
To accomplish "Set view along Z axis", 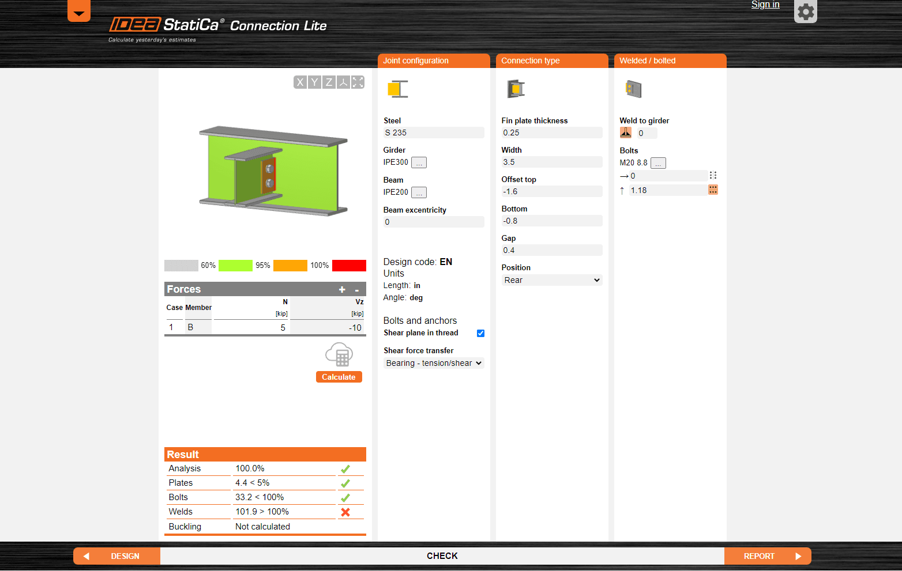I will 329,82.
